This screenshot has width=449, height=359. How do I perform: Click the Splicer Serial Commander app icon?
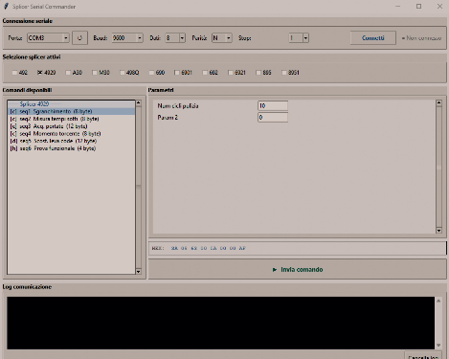click(x=6, y=7)
